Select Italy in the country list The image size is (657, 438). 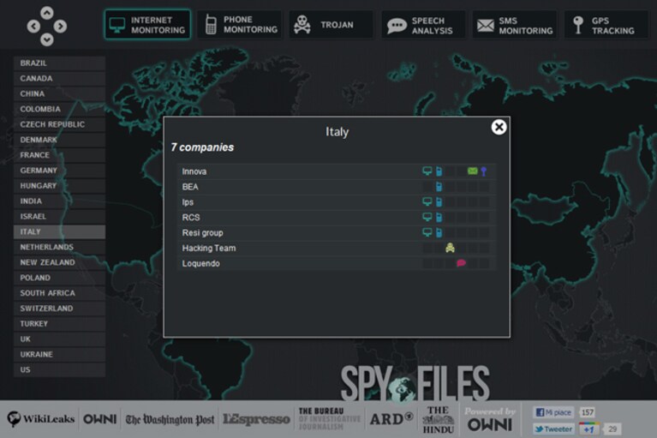(x=59, y=231)
